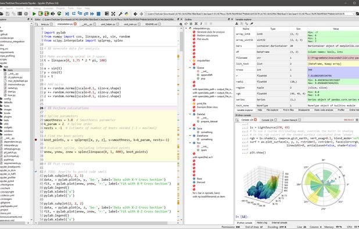Open console options icon beside elapsed time
The height and width of the screenshot is (229, 359).
tap(357, 120)
